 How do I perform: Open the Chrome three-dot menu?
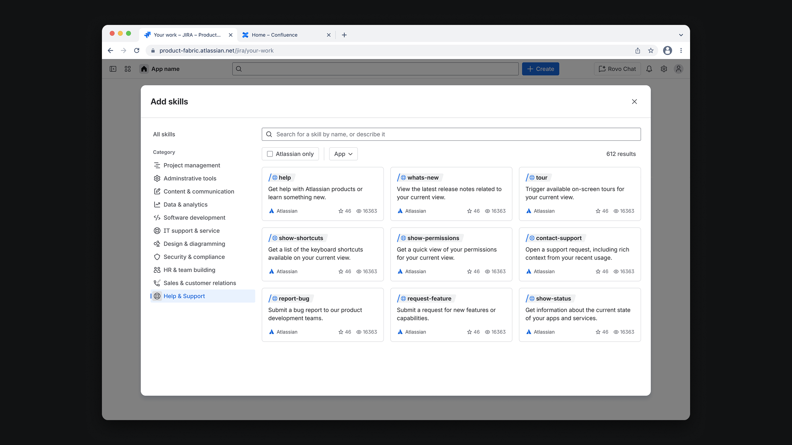681,51
